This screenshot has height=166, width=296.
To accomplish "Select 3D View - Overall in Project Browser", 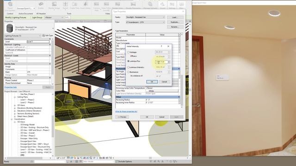I will pos(27,133).
